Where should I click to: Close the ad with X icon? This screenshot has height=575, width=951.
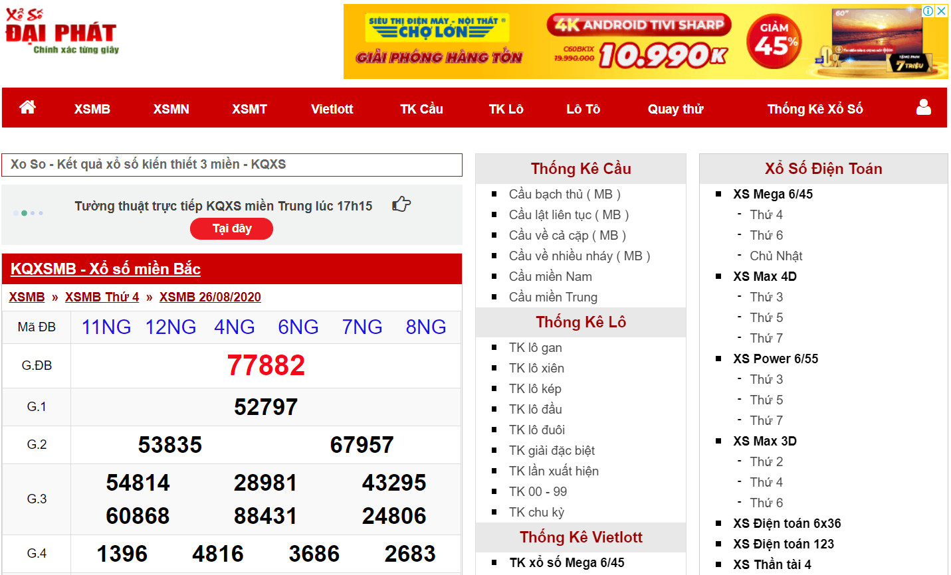[941, 11]
